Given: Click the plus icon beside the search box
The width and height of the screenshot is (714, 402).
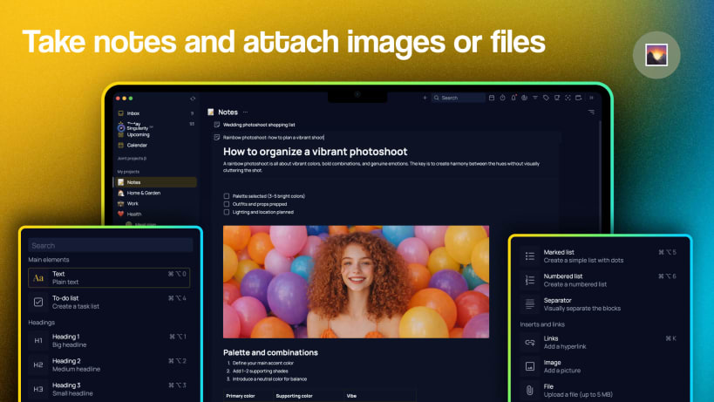Looking at the screenshot, I should [x=425, y=98].
